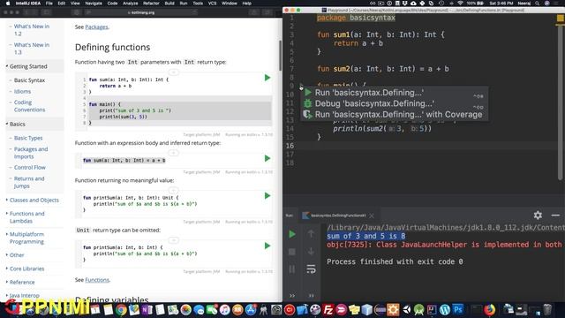Image resolution: width=565 pixels, height=318 pixels.
Task: Run the expression body sum sample
Action: tap(267, 158)
